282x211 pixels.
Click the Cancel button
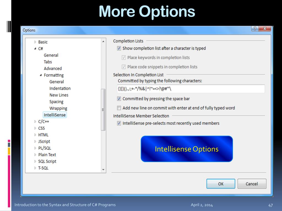(252, 184)
